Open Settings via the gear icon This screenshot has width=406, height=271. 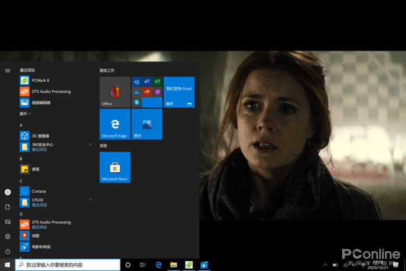click(8, 237)
